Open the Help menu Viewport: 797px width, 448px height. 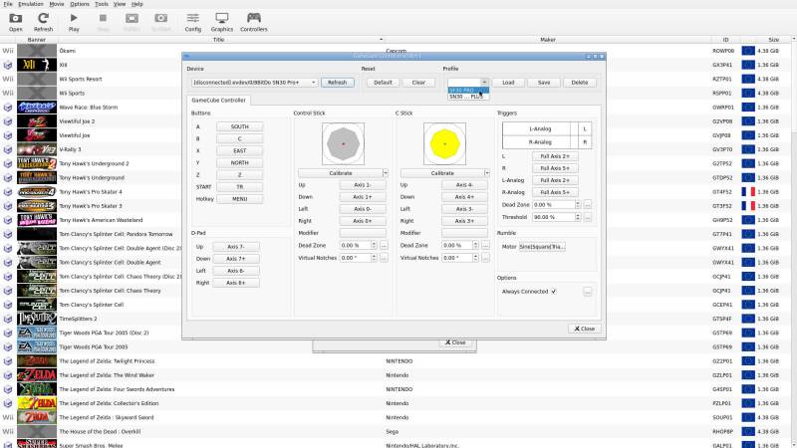click(137, 4)
